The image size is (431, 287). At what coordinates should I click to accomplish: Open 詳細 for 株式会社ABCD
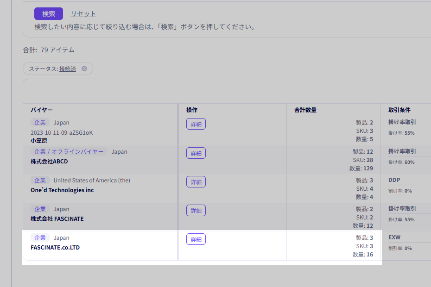click(x=196, y=153)
